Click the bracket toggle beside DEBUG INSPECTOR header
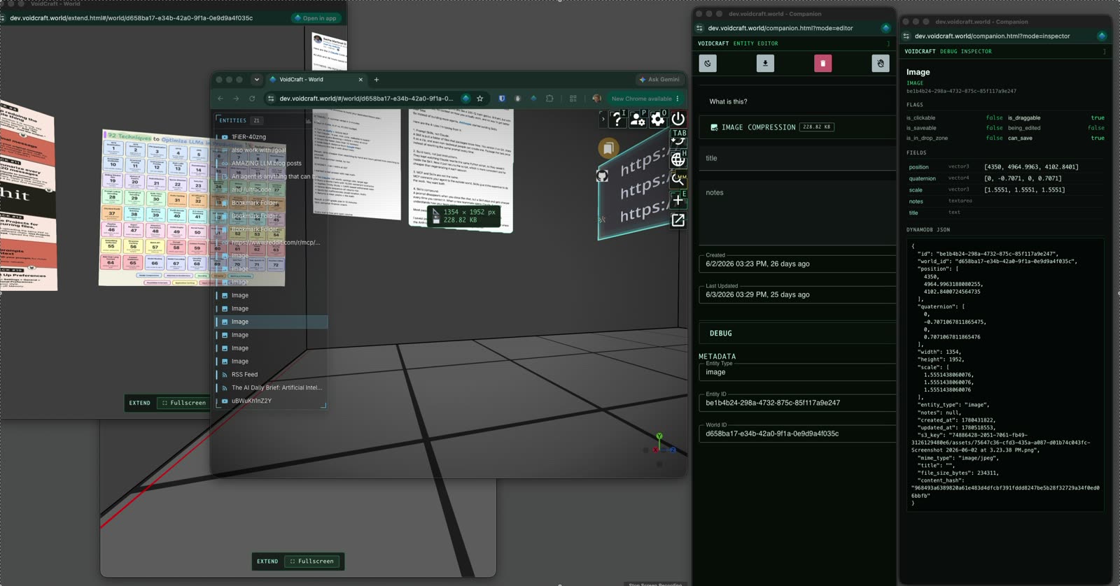 click(x=1105, y=51)
